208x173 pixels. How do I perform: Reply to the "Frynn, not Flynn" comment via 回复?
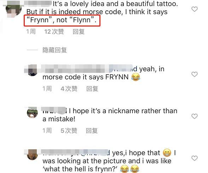79,32
